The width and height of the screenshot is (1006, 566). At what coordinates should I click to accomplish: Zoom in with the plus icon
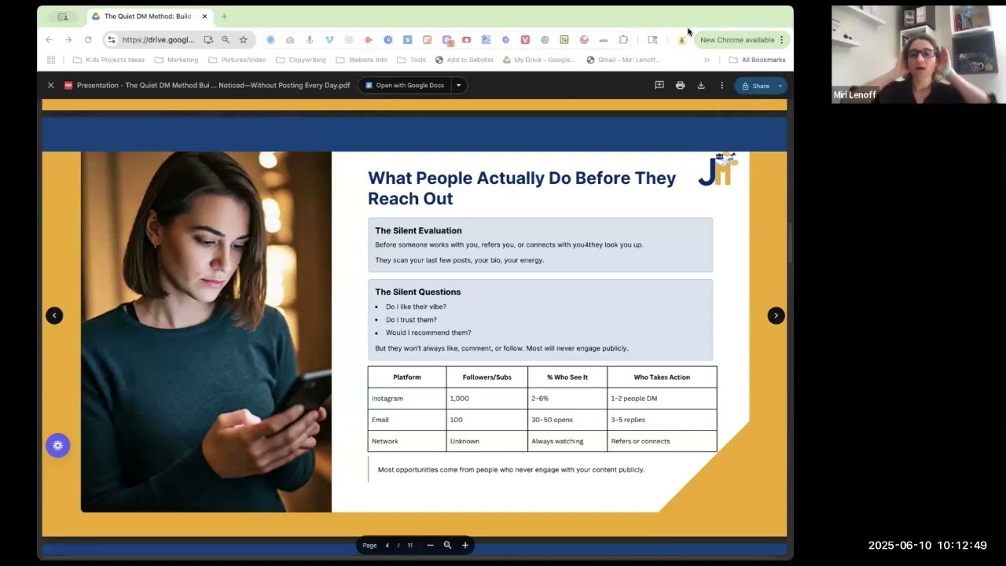[x=465, y=545]
